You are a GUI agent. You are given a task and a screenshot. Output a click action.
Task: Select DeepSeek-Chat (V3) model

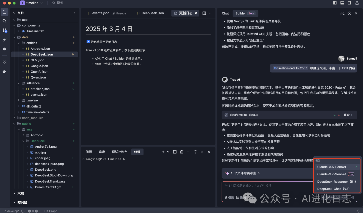(337, 189)
